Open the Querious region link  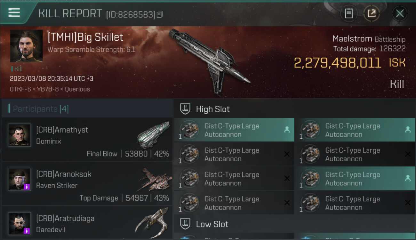click(x=77, y=89)
